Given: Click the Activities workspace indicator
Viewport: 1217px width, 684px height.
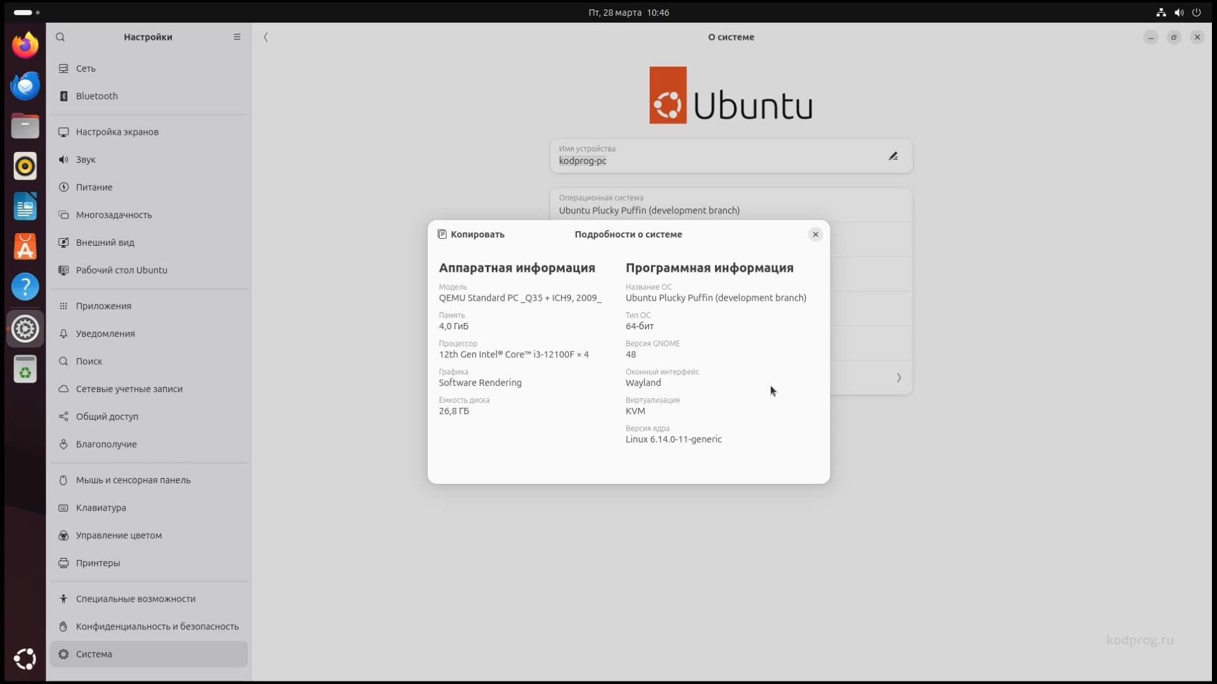Looking at the screenshot, I should [27, 12].
